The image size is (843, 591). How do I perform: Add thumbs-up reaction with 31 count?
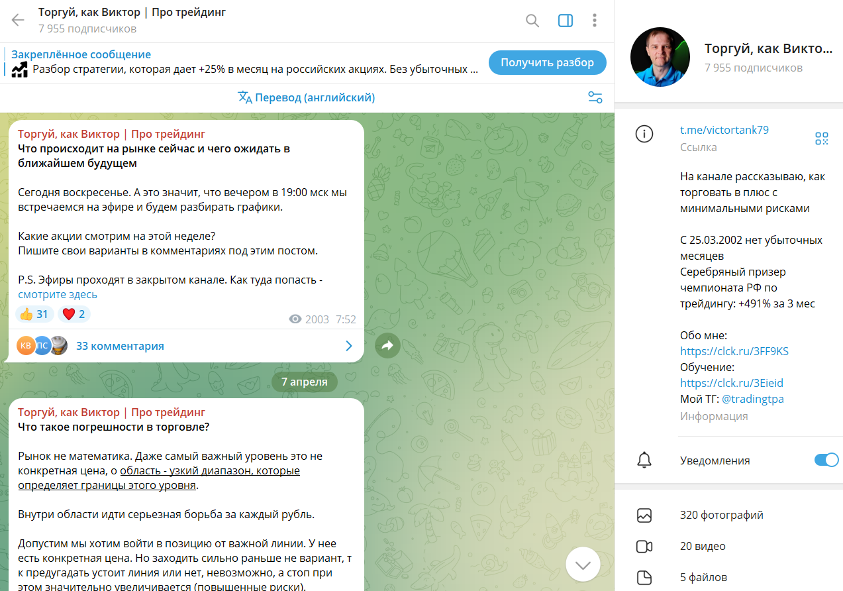pyautogui.click(x=34, y=314)
